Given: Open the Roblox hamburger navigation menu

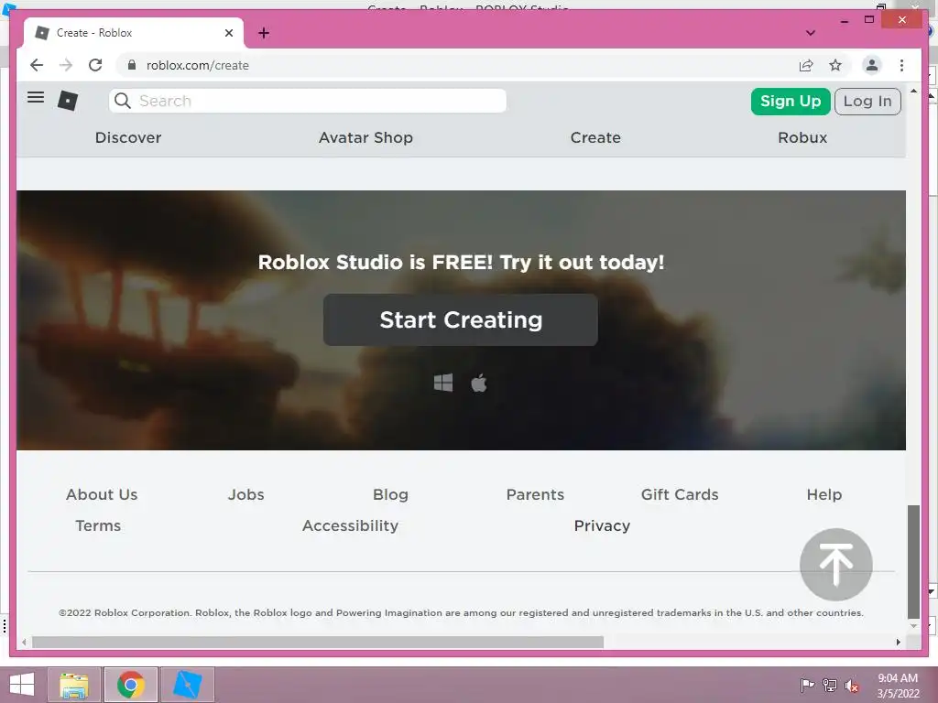Looking at the screenshot, I should pyautogui.click(x=36, y=97).
